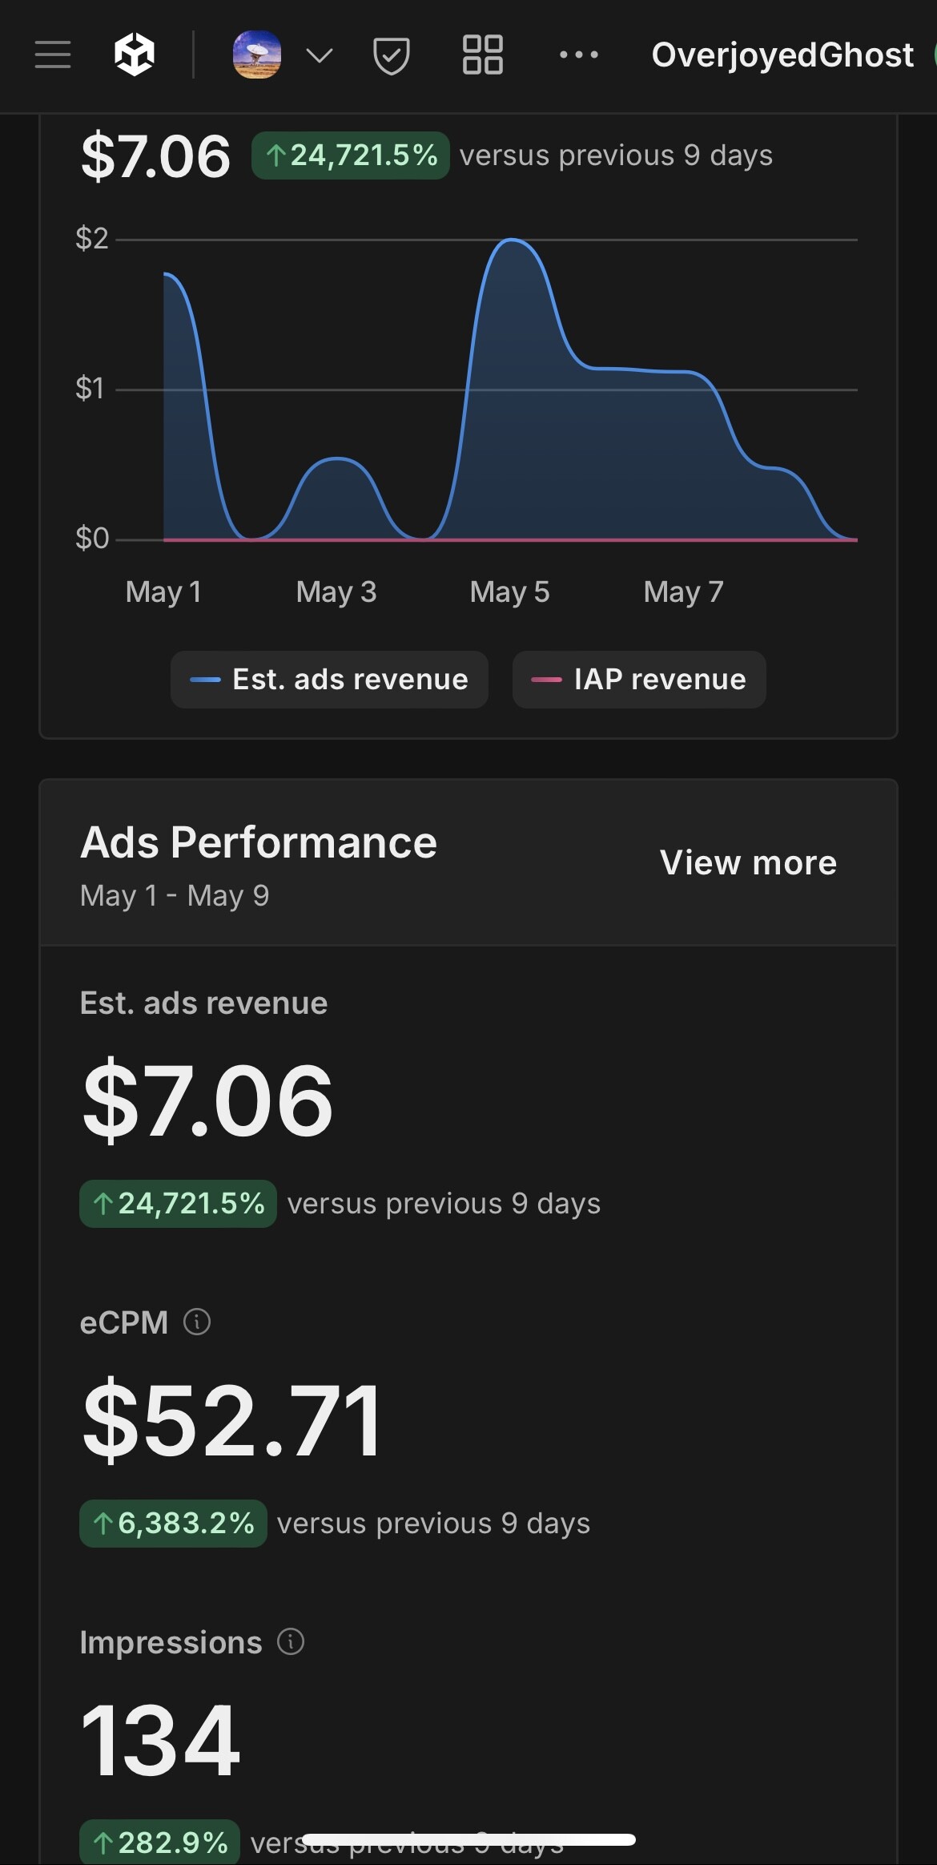The image size is (937, 1865).
Task: Open View more for Ads Performance
Action: 748,863
